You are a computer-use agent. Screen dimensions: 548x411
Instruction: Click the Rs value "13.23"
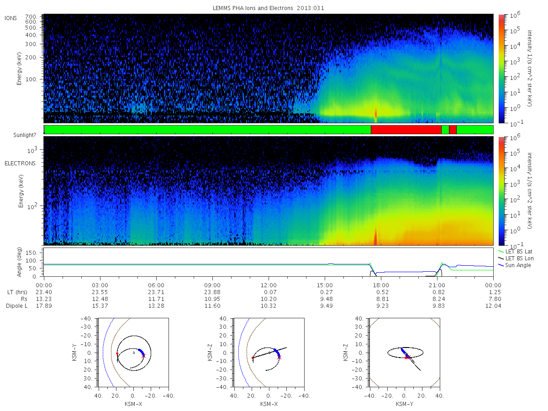44,299
